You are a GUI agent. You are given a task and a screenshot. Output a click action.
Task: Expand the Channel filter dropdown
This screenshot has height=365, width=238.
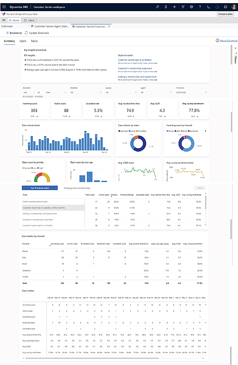coord(83,92)
